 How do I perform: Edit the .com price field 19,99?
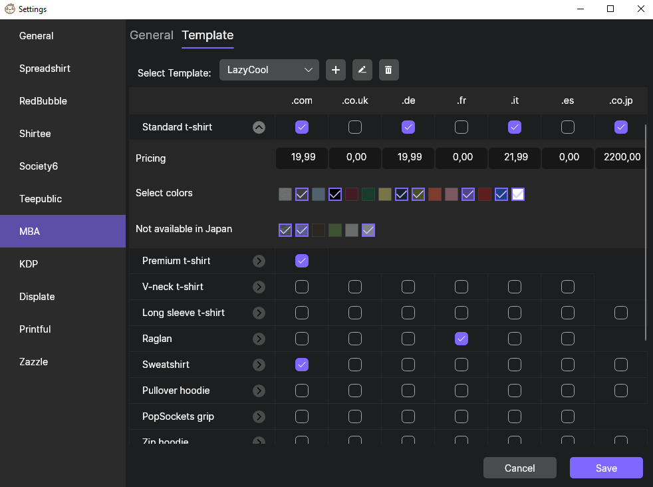coord(302,158)
